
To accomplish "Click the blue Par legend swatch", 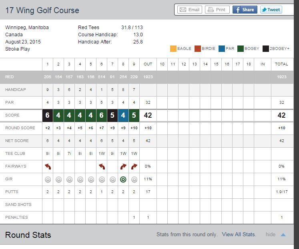I will pyautogui.click(x=222, y=49).
